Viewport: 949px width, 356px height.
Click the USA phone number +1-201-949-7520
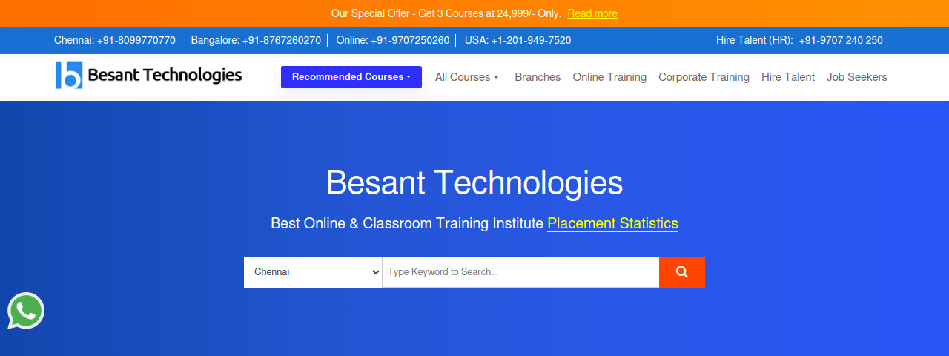tap(531, 40)
